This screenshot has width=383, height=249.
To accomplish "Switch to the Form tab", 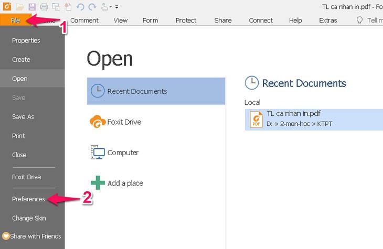I will pos(150,20).
